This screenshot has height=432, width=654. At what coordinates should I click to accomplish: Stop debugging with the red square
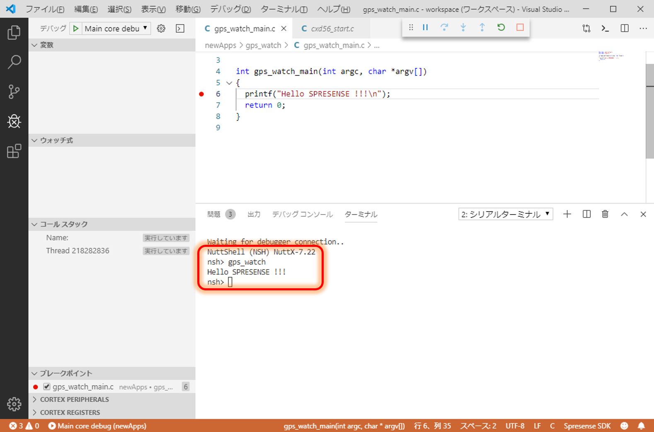pos(520,27)
